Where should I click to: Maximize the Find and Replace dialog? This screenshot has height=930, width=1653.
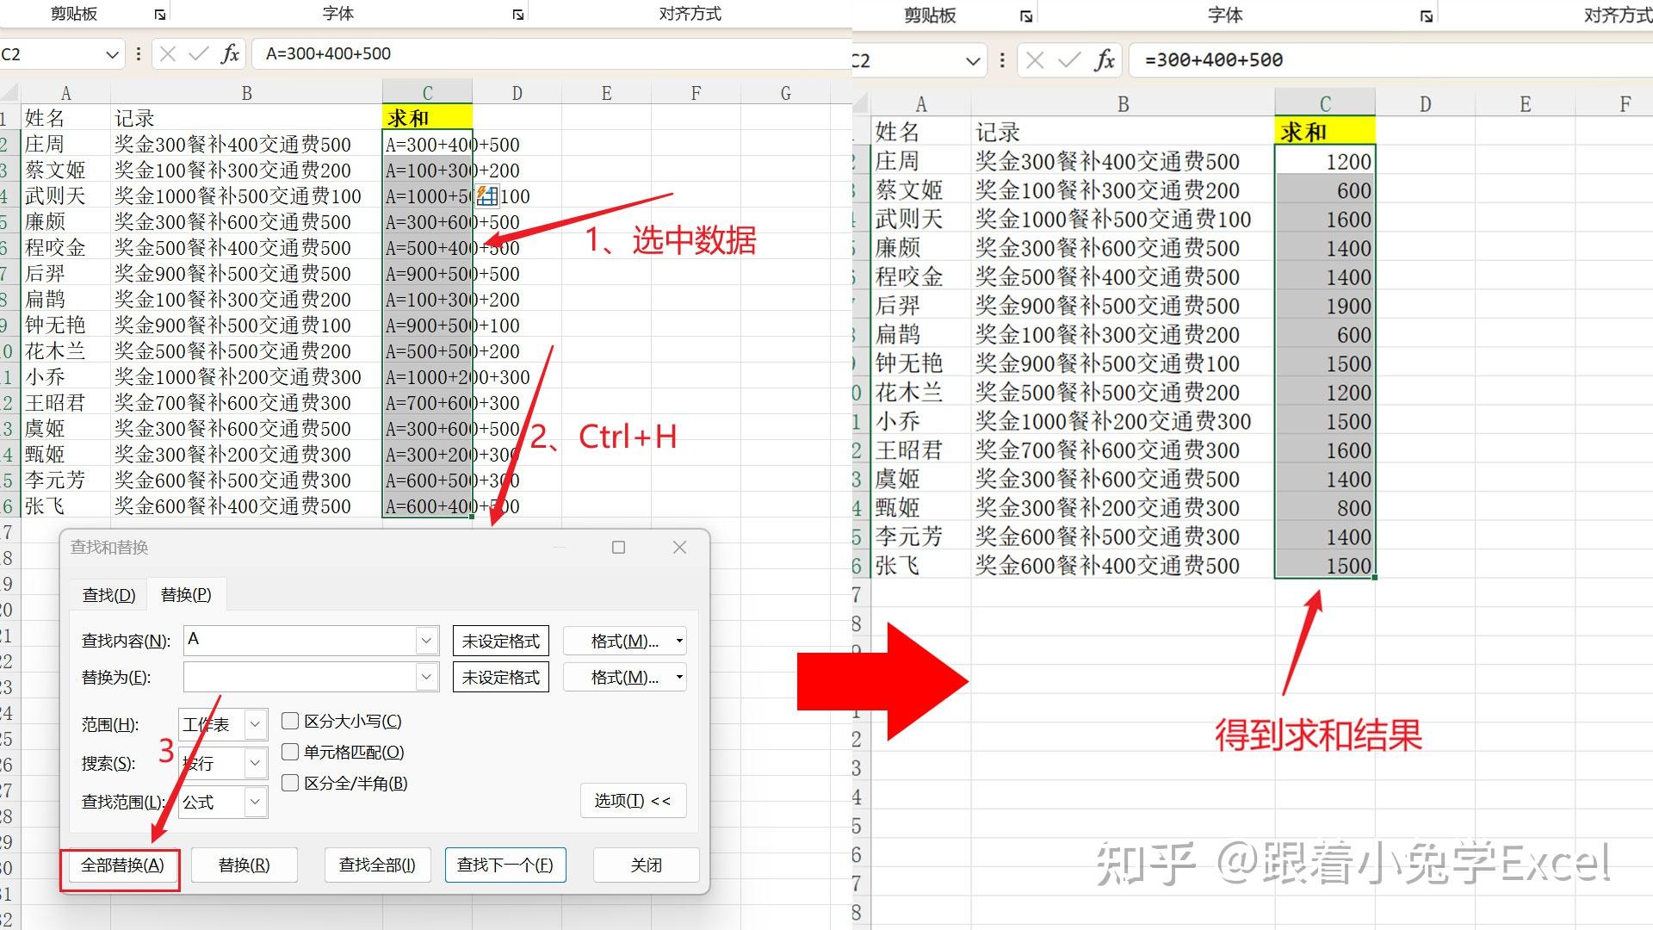pyautogui.click(x=618, y=548)
